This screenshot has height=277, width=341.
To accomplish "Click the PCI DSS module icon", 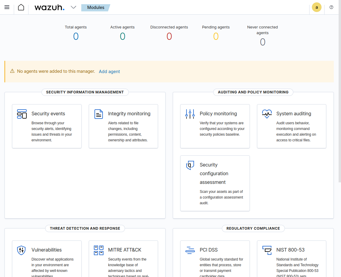I will tap(190, 250).
